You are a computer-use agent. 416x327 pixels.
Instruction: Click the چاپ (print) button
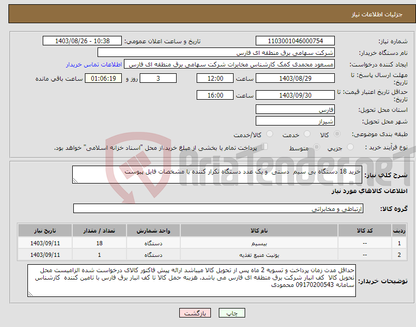(x=231, y=313)
